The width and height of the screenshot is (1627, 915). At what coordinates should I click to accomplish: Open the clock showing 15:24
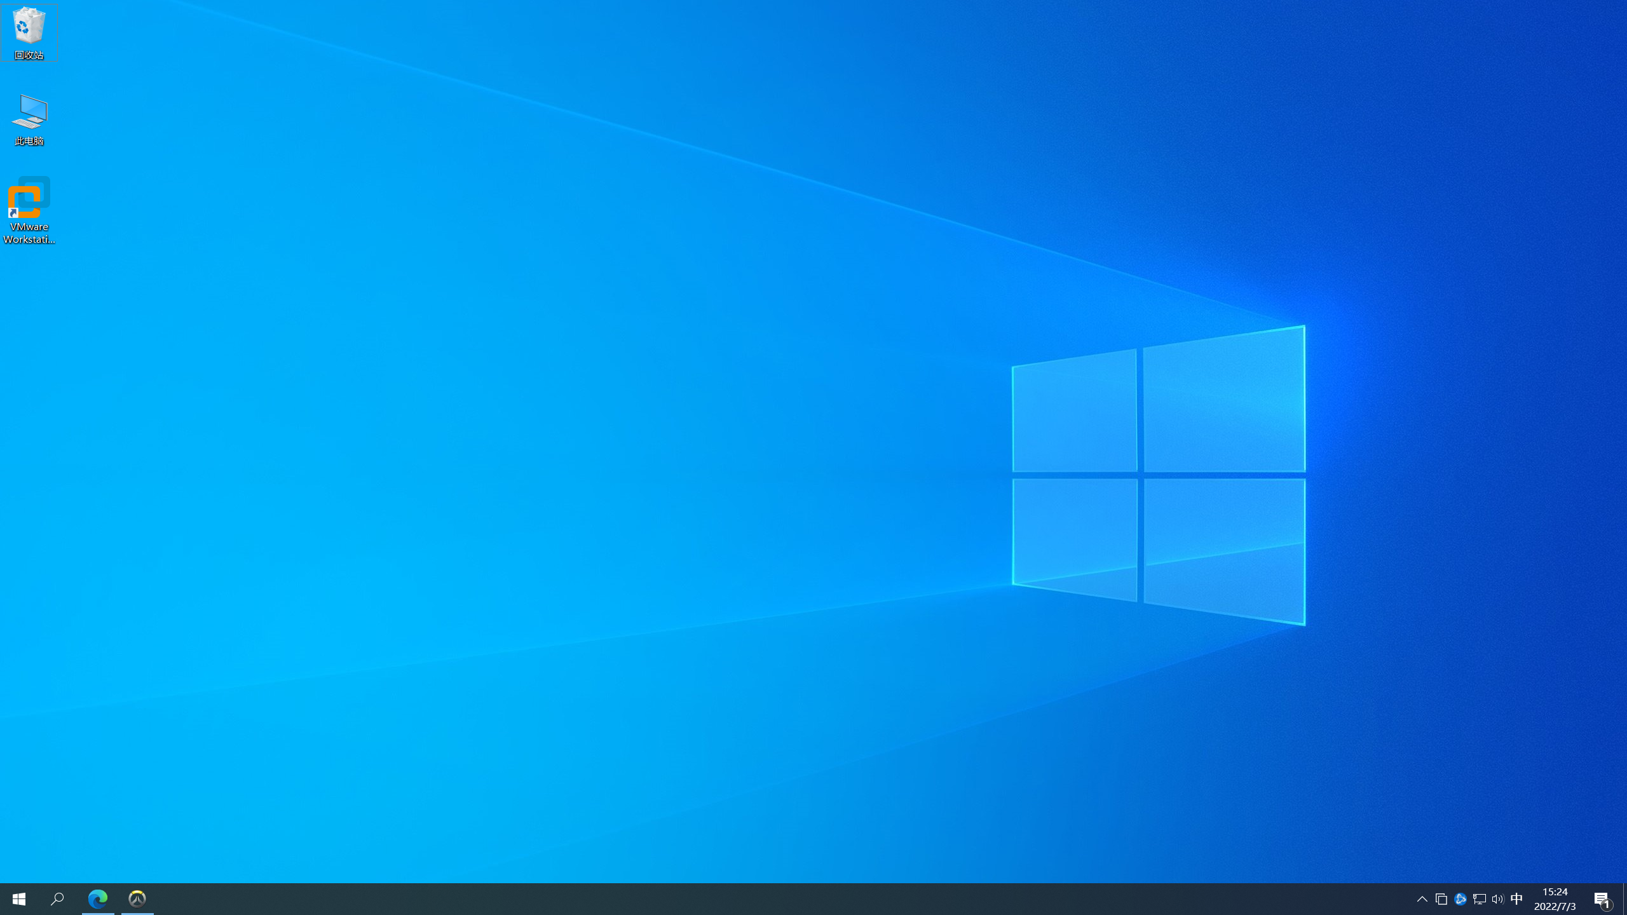coord(1555,892)
